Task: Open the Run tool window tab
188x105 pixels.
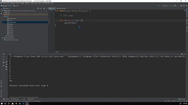Action: click(23, 99)
